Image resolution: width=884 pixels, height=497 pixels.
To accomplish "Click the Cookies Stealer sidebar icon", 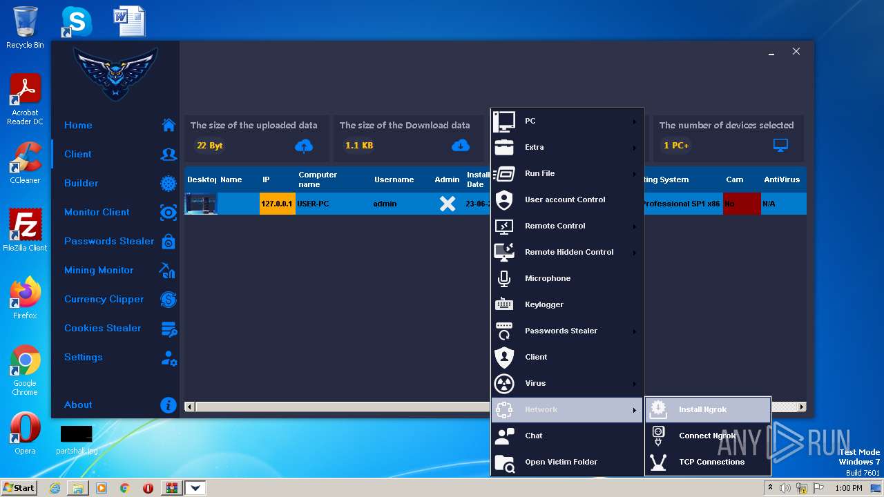I will tap(169, 329).
